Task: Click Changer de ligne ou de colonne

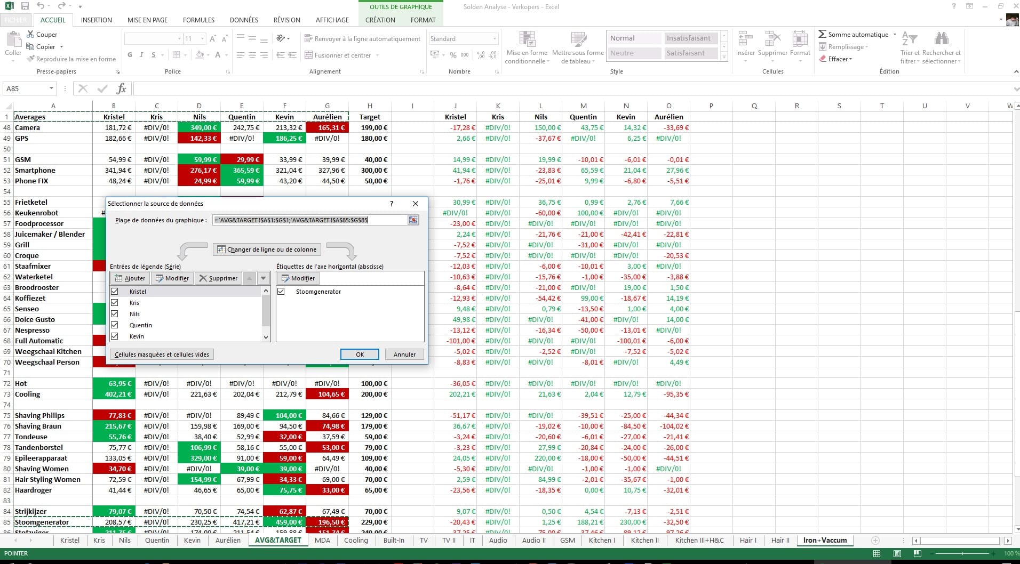Action: (x=266, y=249)
